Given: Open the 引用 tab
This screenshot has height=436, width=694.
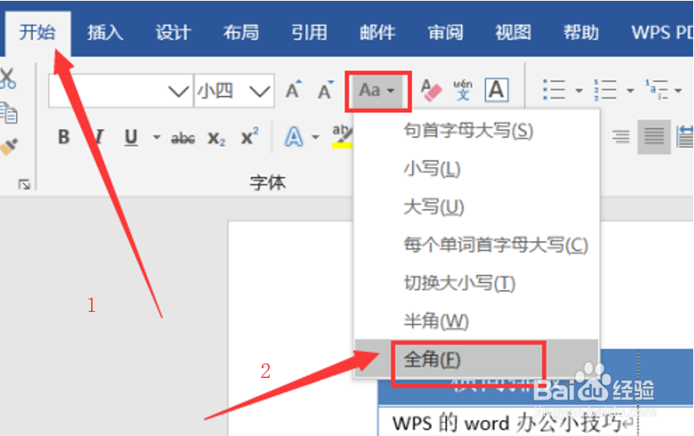Looking at the screenshot, I should pyautogui.click(x=309, y=32).
